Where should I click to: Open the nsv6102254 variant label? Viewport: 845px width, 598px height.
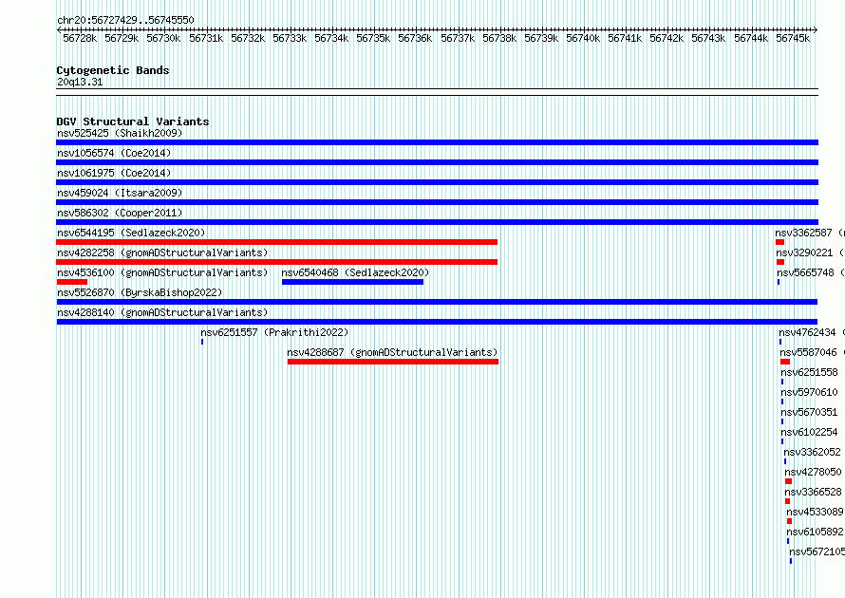(x=810, y=432)
